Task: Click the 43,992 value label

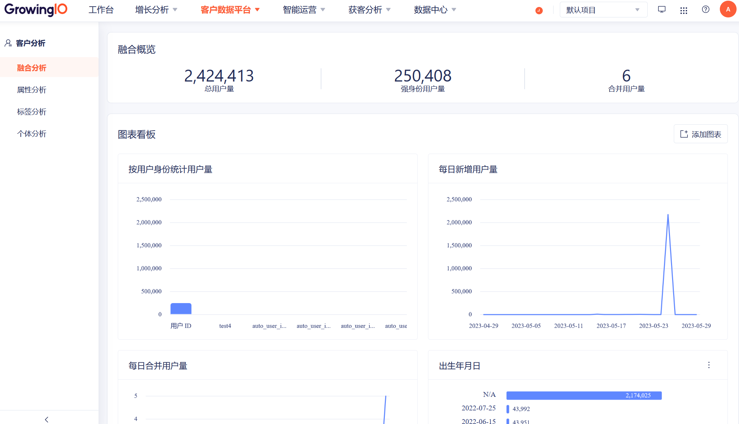Action: click(521, 409)
